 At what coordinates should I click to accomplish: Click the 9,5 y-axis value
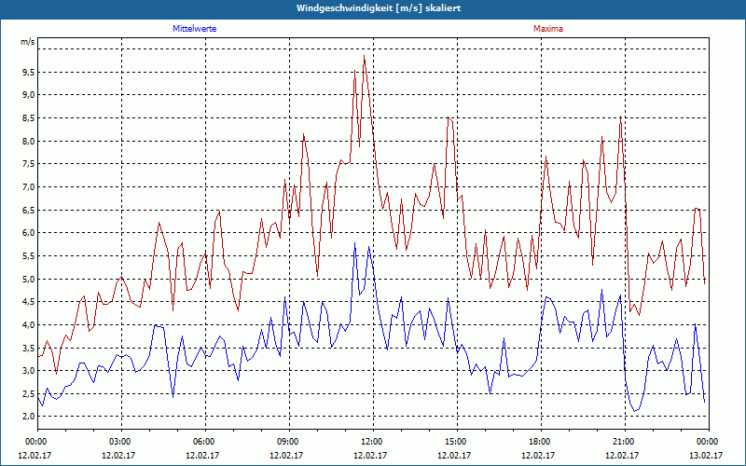coord(28,72)
